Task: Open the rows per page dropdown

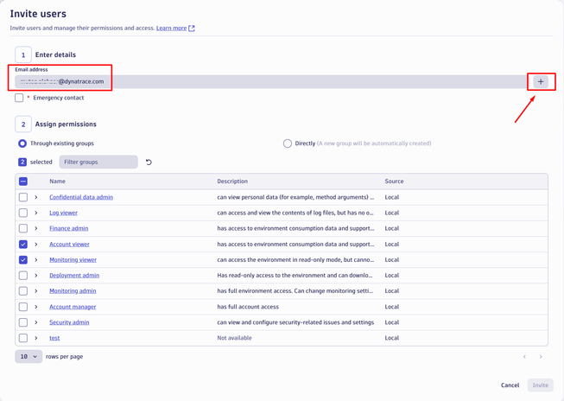Action: (29, 356)
